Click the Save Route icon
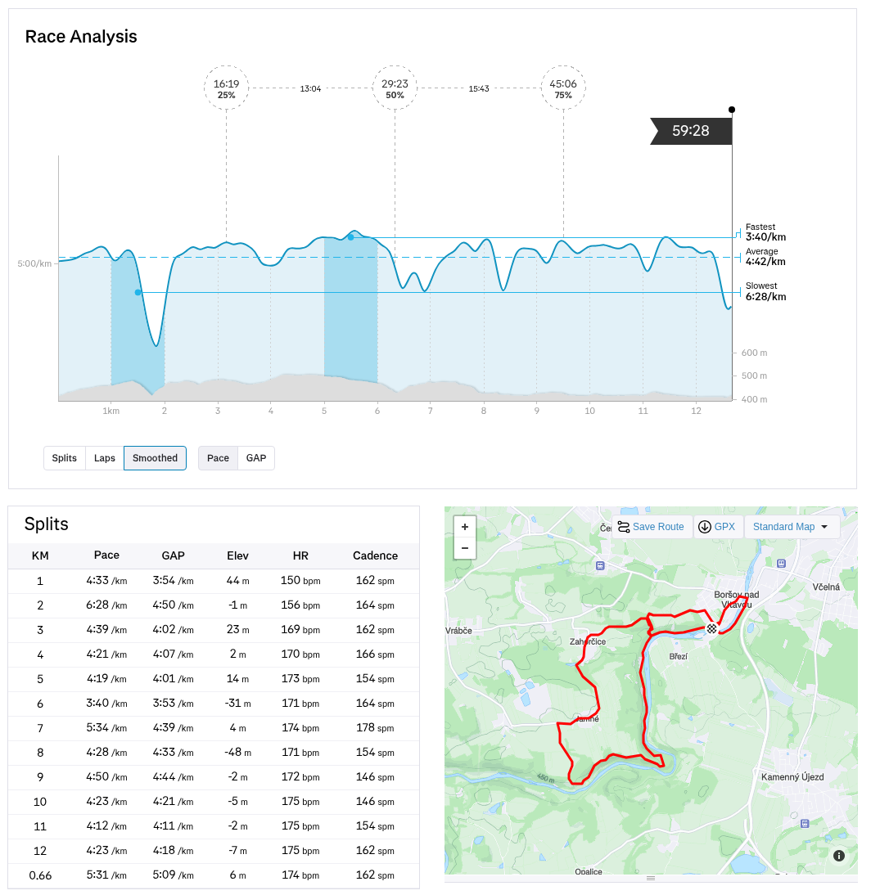 click(624, 527)
